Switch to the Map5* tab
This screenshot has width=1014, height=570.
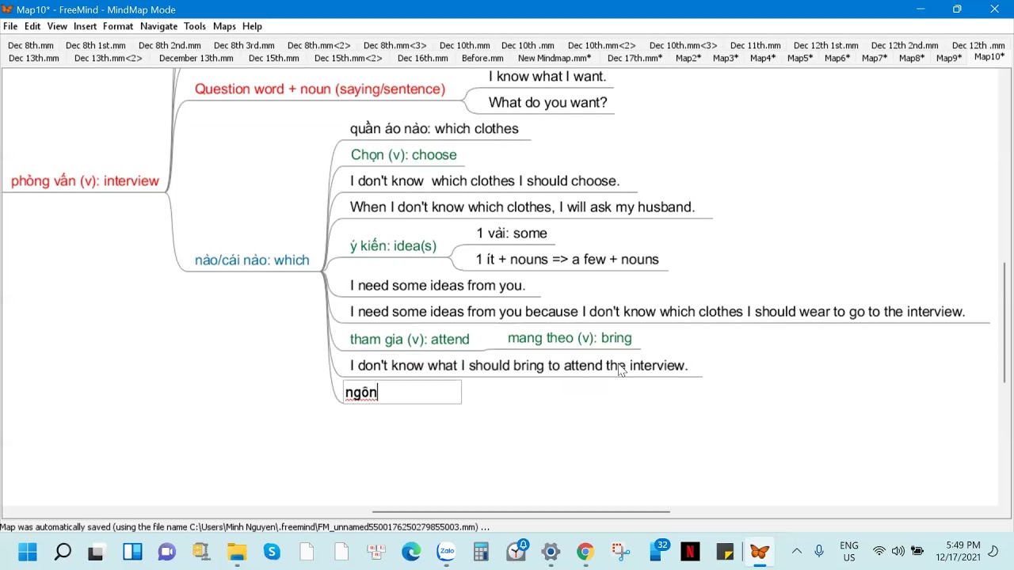[x=800, y=58]
